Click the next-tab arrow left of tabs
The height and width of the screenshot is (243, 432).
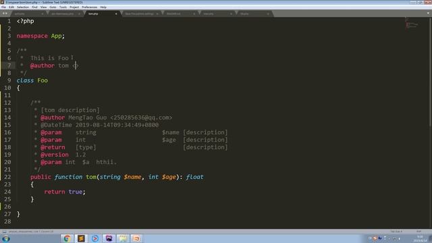point(6,13)
